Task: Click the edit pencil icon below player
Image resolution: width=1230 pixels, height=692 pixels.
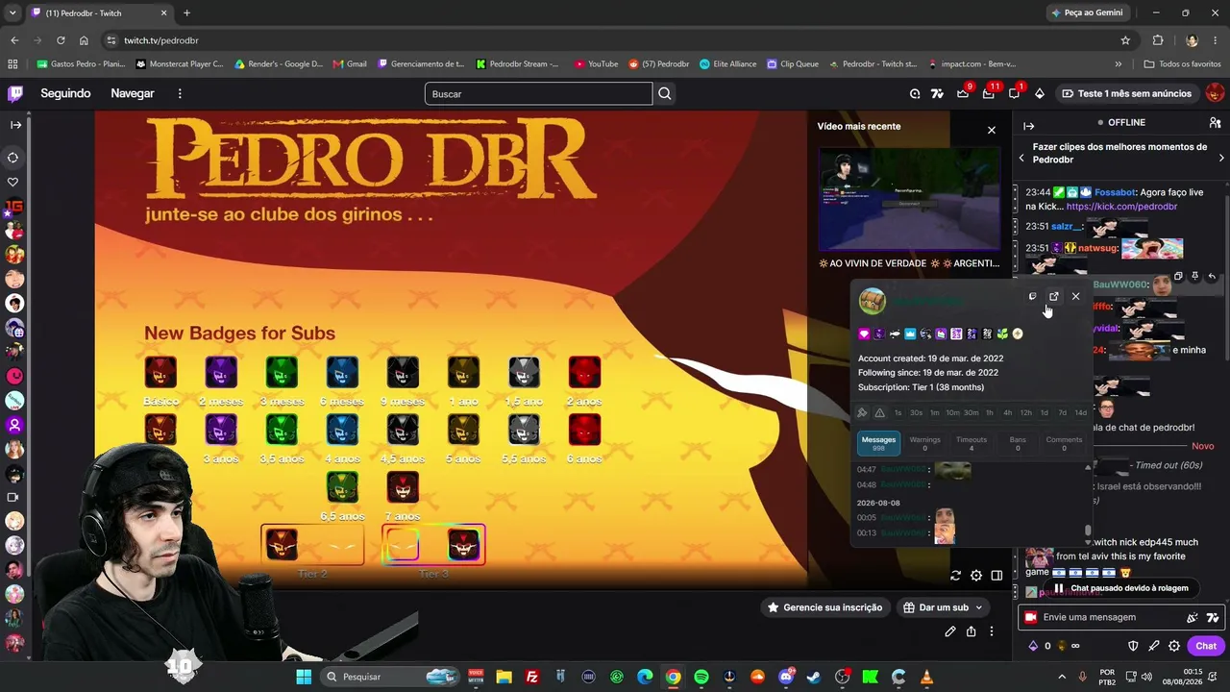Action: [950, 631]
